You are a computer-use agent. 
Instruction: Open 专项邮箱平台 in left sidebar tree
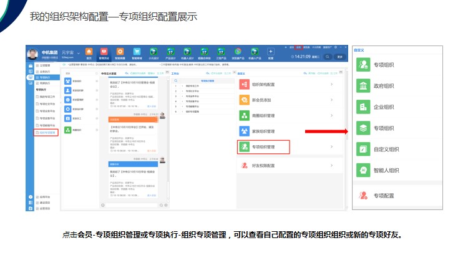click(x=47, y=125)
